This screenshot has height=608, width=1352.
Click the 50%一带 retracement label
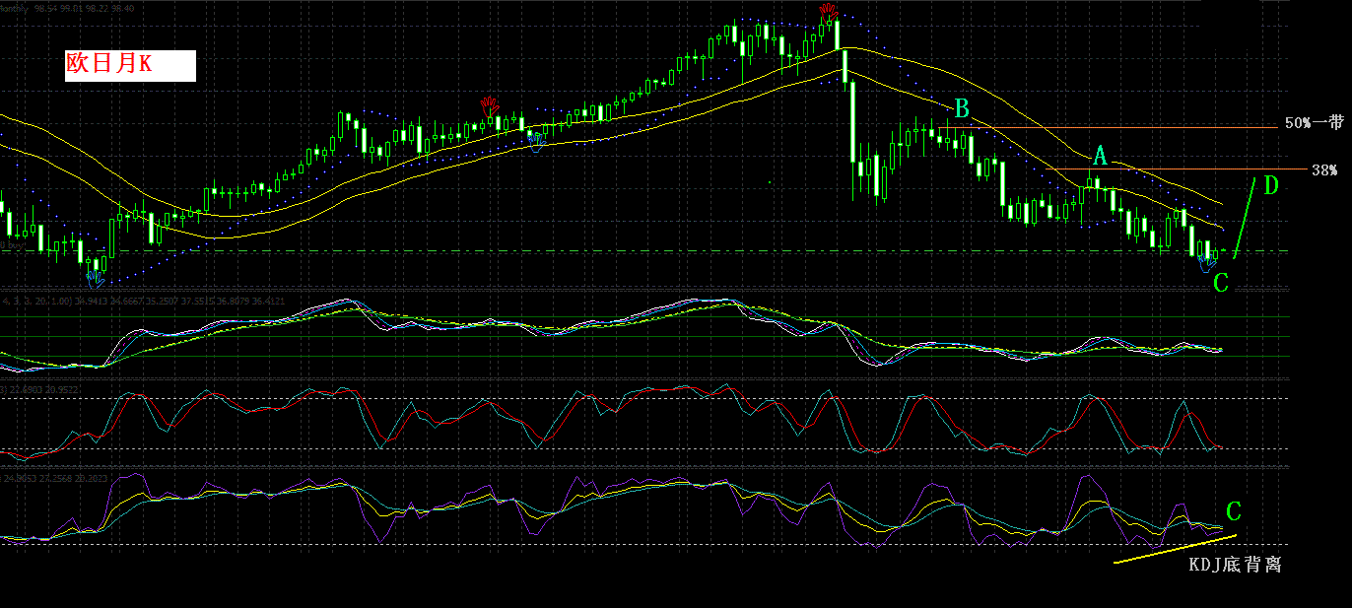[1315, 123]
